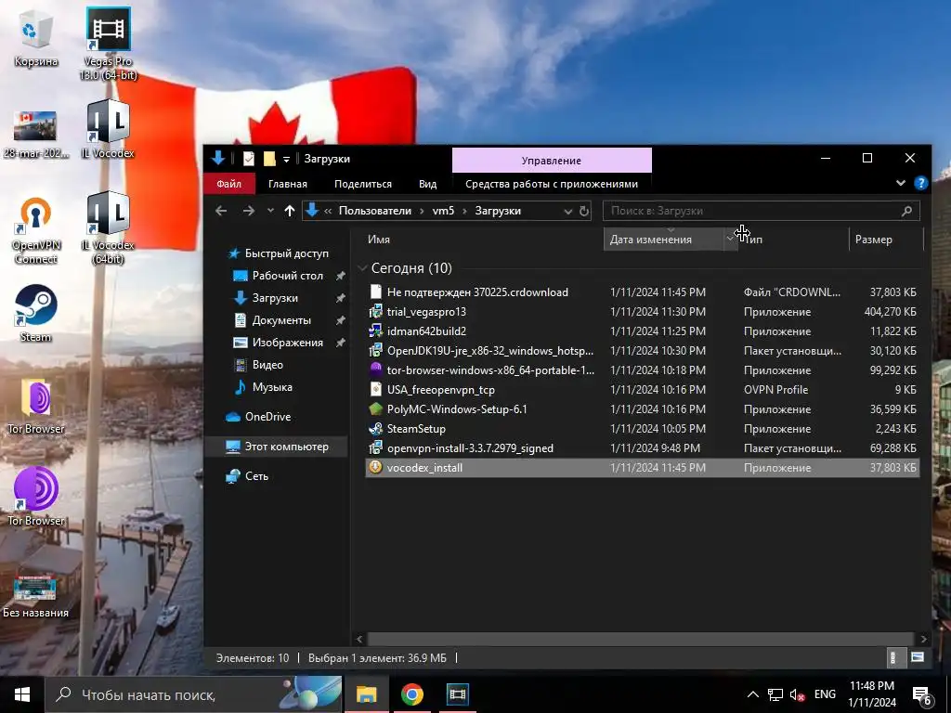Open IL Vocodex desktop shortcut (not 64bit)
Viewport: 951px width, 713px height.
click(108, 129)
